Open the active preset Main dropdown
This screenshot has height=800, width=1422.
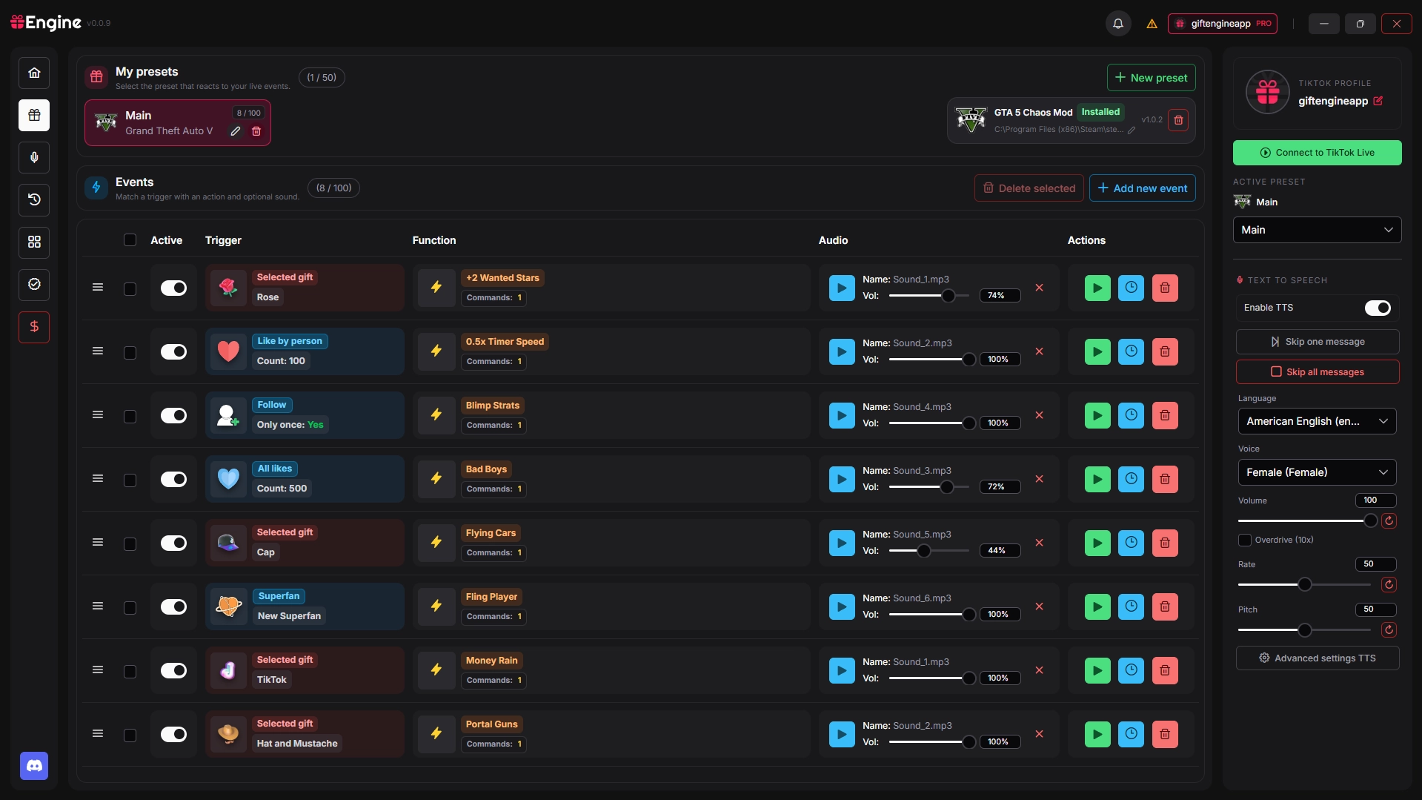coord(1317,230)
